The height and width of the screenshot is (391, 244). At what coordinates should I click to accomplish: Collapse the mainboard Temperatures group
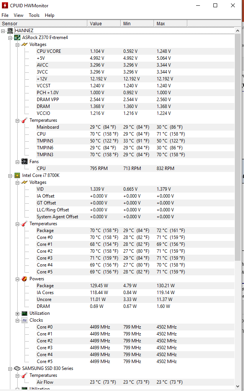[x=18, y=121]
